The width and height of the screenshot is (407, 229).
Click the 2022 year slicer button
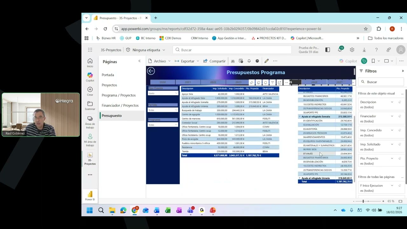click(x=213, y=82)
